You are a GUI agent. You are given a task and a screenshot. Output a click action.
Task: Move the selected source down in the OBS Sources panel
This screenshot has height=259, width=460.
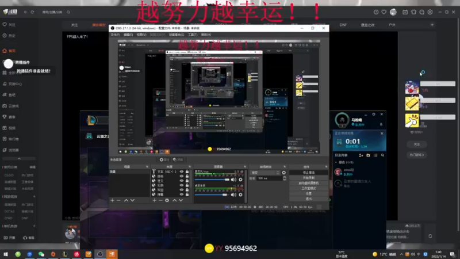click(181, 200)
